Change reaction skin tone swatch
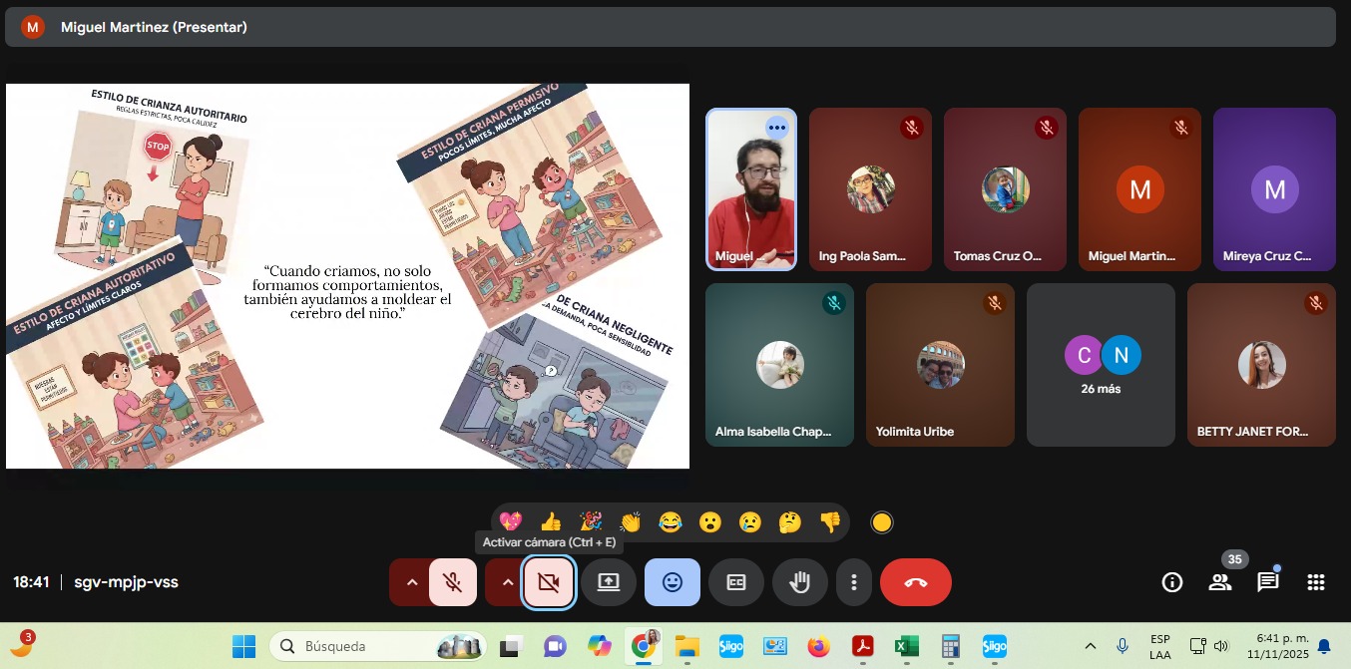 [882, 522]
